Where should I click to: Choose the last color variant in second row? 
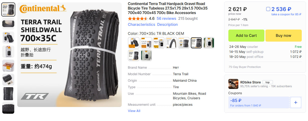coord(146,55)
